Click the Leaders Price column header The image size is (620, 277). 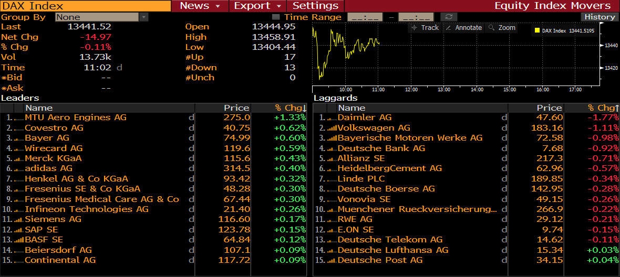point(223,108)
